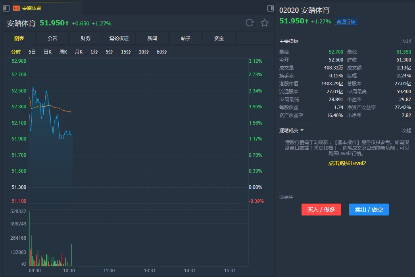Image resolution: width=415 pixels, height=277 pixels.
Task: Select the 5分 interval
Action: pos(110,52)
